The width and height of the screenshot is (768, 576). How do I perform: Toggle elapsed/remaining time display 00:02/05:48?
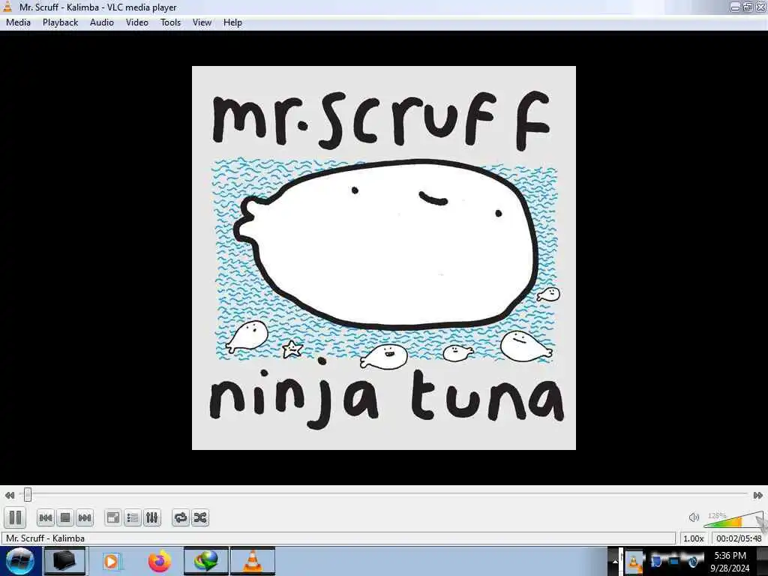(x=739, y=538)
